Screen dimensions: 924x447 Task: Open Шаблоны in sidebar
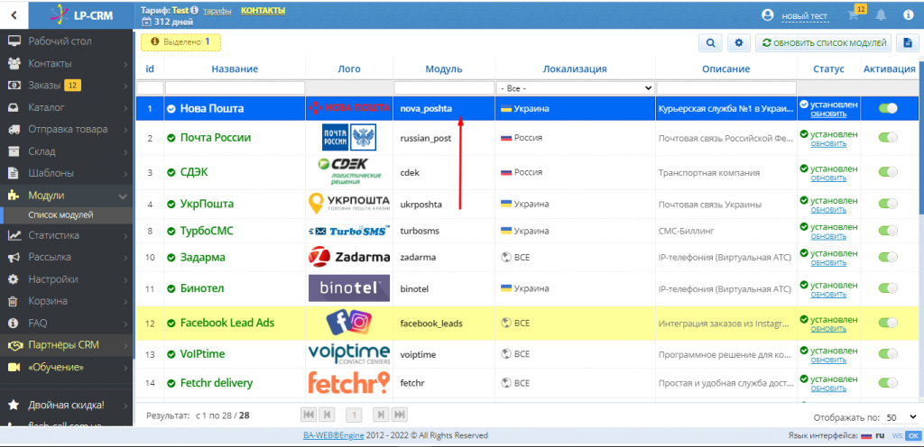click(x=67, y=174)
